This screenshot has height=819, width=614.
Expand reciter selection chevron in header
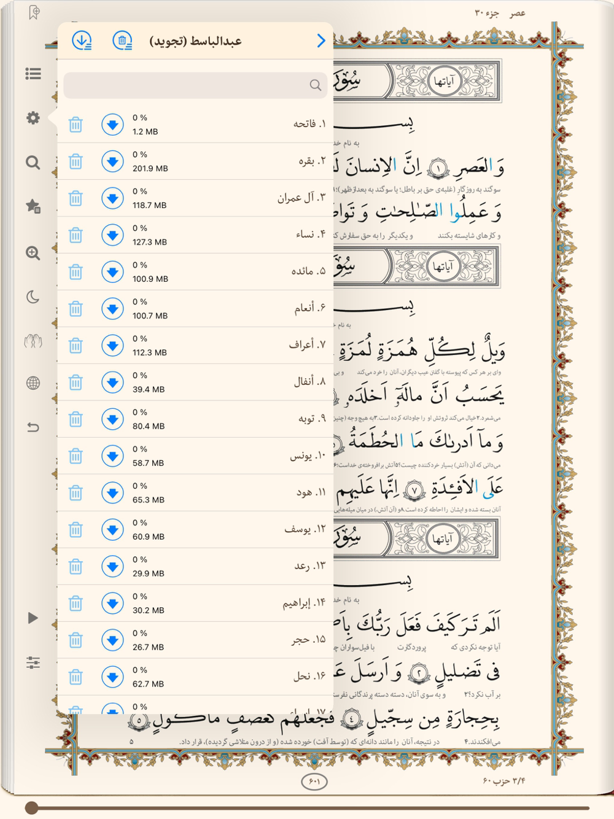point(321,41)
